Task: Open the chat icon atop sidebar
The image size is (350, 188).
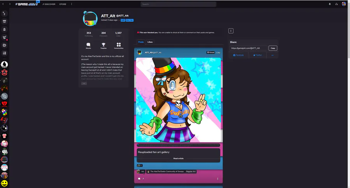Action: pyautogui.click(x=4, y=14)
